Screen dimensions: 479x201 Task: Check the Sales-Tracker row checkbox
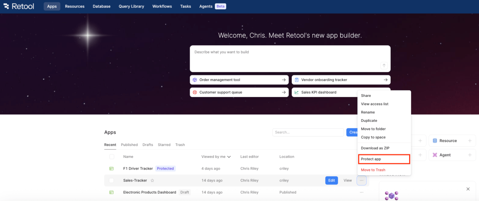click(112, 180)
